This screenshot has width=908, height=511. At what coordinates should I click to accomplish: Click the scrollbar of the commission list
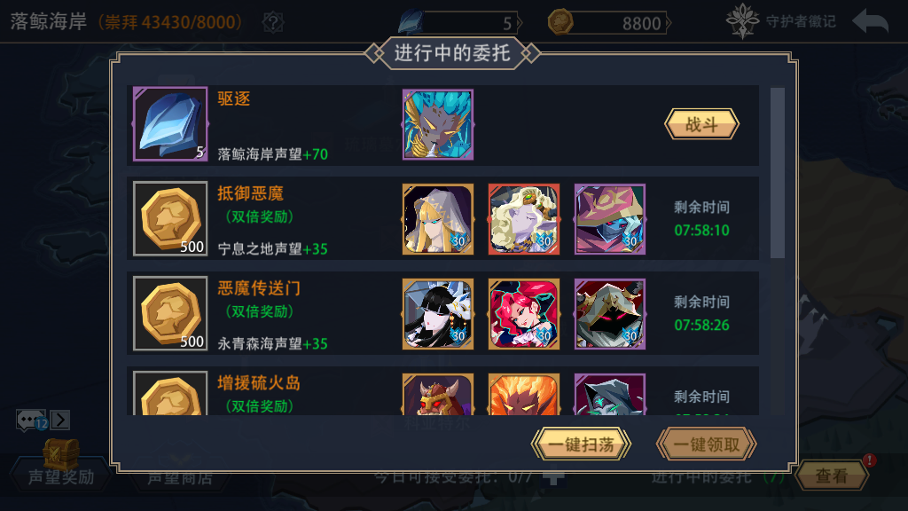coord(778,173)
